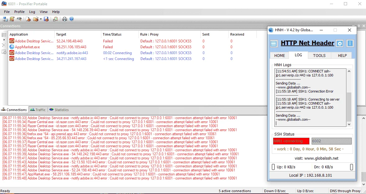Sort by Time/Status column header

[x=120, y=34]
